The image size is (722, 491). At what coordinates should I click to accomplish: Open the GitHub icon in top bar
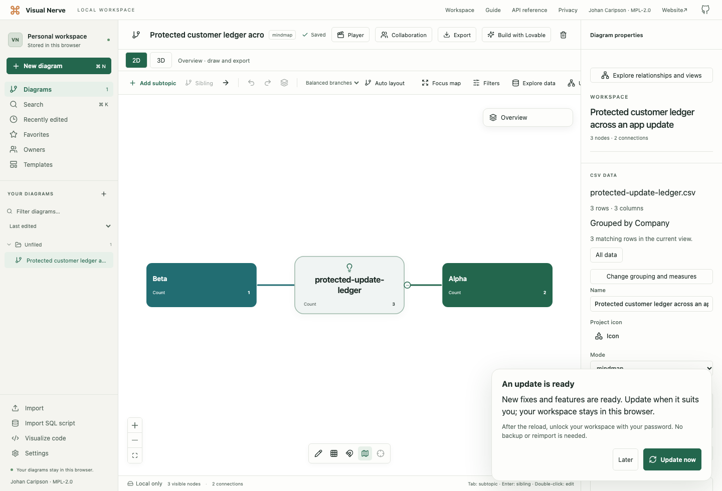705,10
